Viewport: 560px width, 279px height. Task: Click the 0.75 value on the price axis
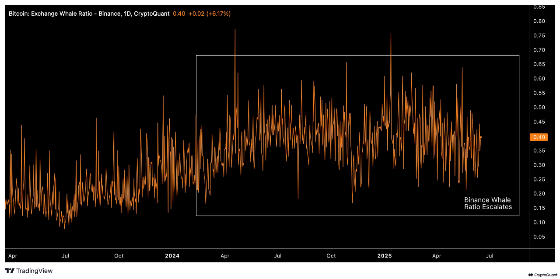tap(539, 35)
